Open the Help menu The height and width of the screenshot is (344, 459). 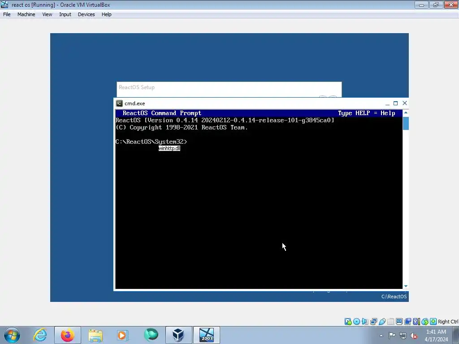click(107, 14)
